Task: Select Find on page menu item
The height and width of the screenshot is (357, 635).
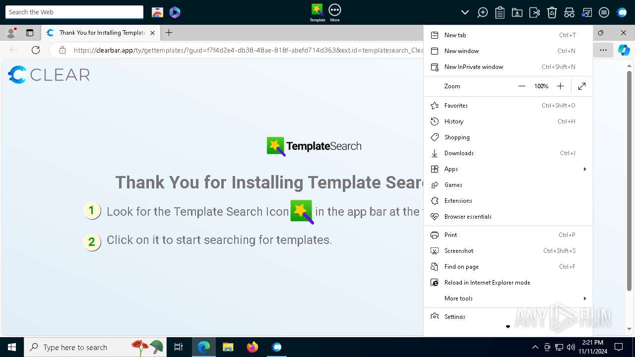Action: (x=508, y=267)
